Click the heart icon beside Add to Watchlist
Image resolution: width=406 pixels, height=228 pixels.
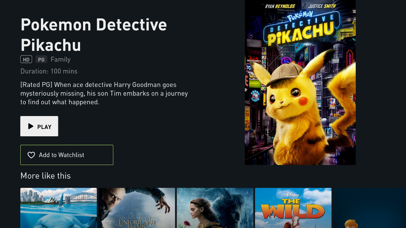tap(31, 155)
